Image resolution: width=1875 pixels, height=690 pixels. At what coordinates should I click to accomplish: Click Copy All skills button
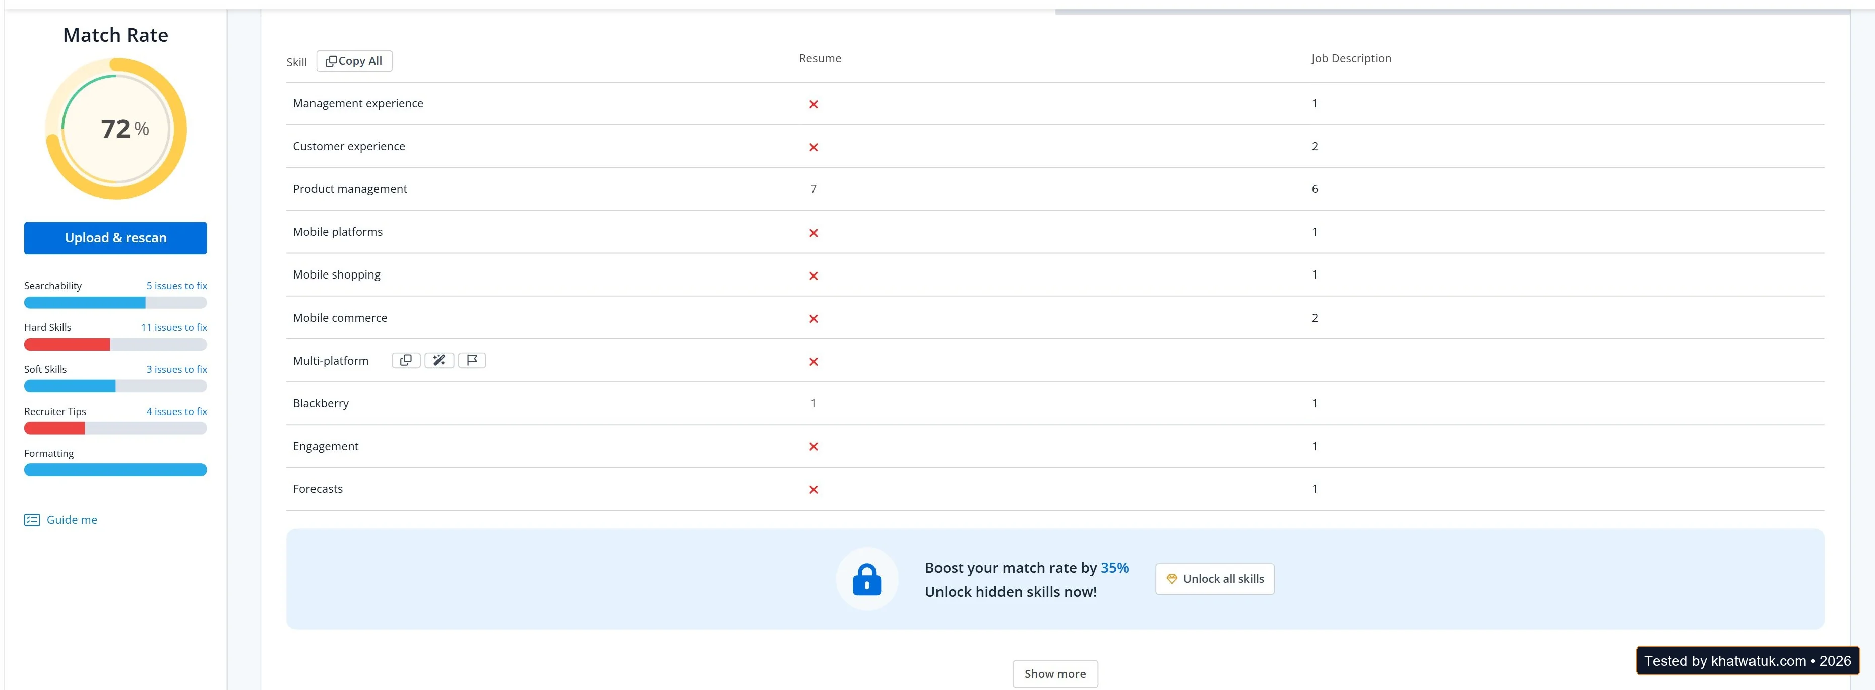coord(354,61)
